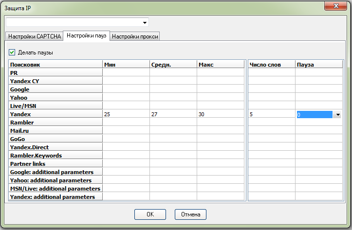Expand the Пауза dropdown arrow in Yandex row
The width and height of the screenshot is (352, 230).
click(x=337, y=115)
